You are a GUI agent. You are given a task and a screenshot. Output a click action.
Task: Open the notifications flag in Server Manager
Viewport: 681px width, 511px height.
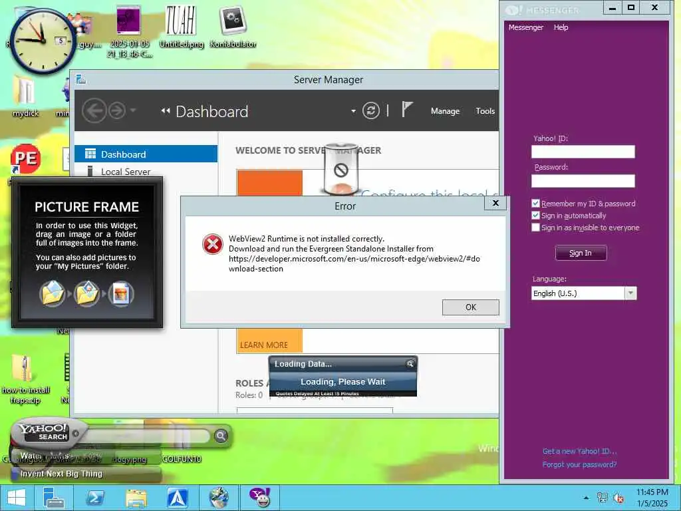tap(406, 110)
